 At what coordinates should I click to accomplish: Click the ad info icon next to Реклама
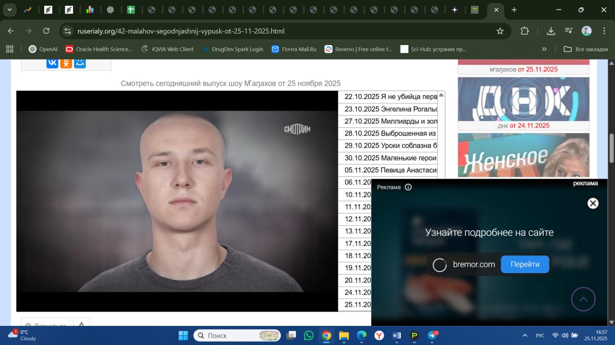pos(408,187)
